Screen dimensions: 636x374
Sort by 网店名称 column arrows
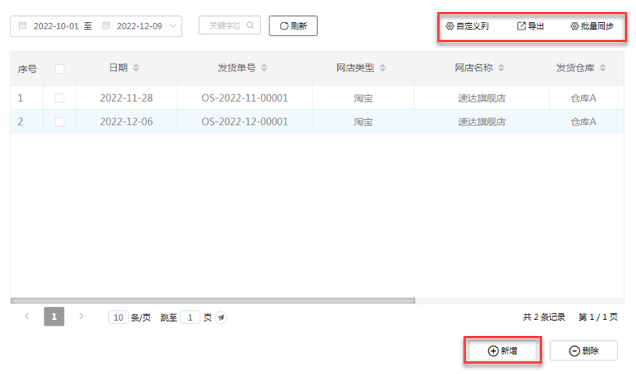click(x=502, y=68)
